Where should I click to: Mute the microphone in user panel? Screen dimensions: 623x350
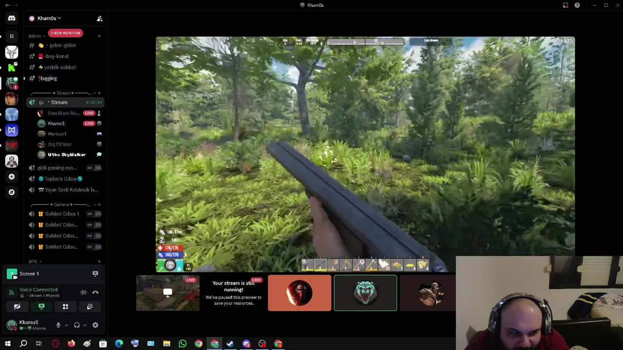(x=58, y=325)
